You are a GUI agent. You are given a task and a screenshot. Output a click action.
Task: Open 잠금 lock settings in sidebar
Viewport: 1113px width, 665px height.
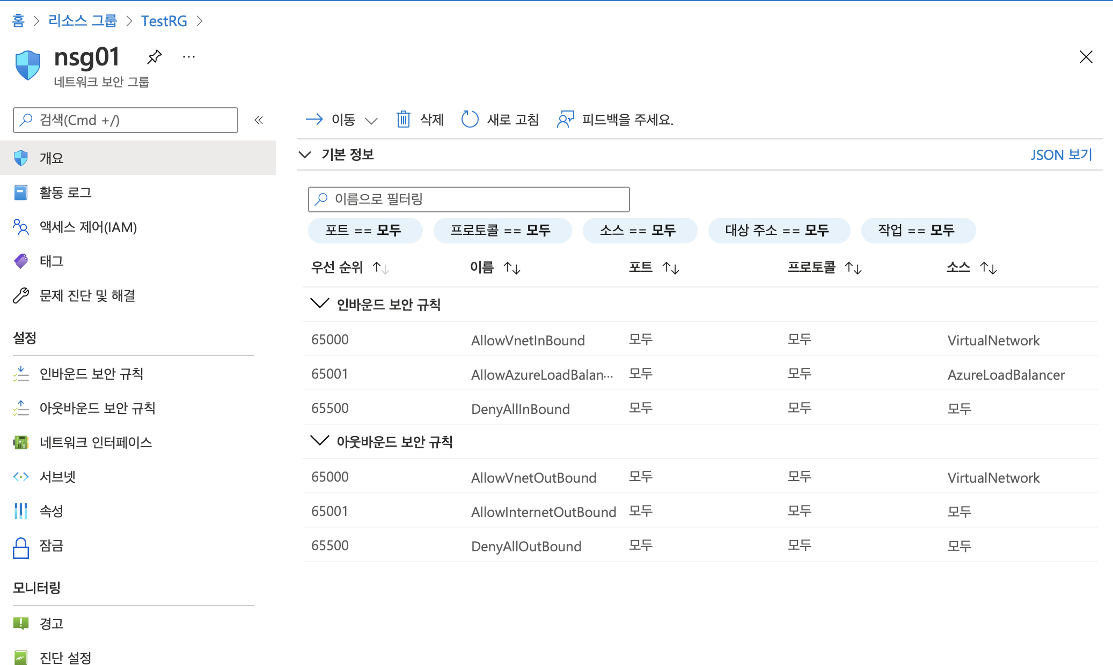point(52,546)
